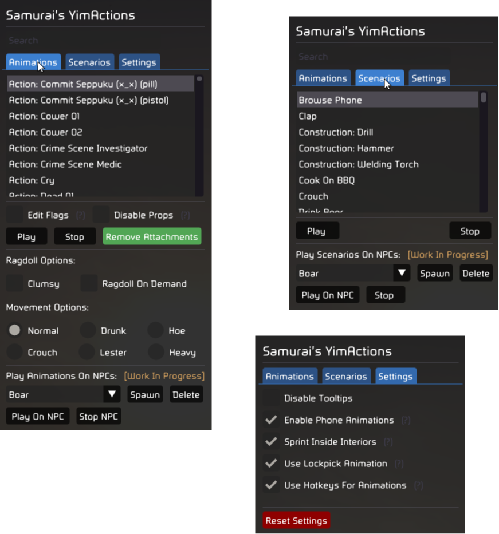Click help icon next to Use Hotkeys For Animations

point(418,485)
